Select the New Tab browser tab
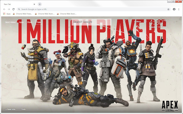This screenshot has height=114, width=183. click(x=19, y=4)
